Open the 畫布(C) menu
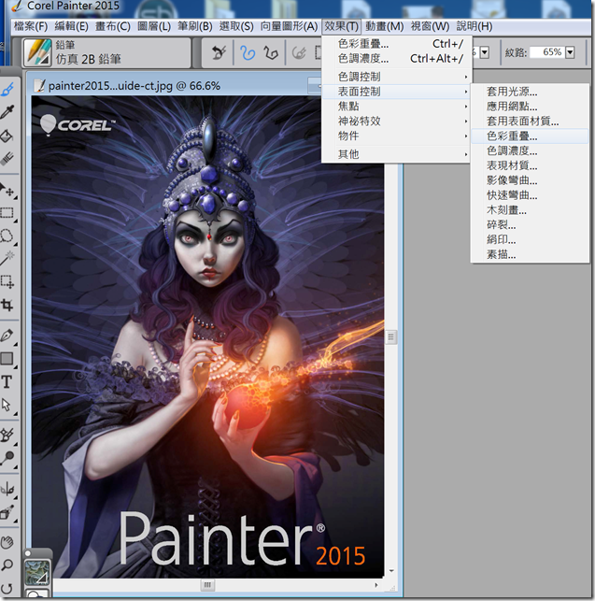Viewport: 595px width, 601px height. [x=113, y=26]
